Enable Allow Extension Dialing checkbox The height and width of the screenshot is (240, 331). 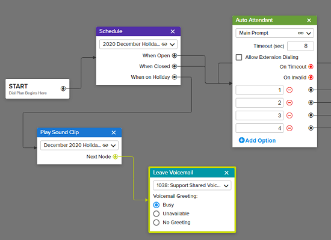coord(239,57)
